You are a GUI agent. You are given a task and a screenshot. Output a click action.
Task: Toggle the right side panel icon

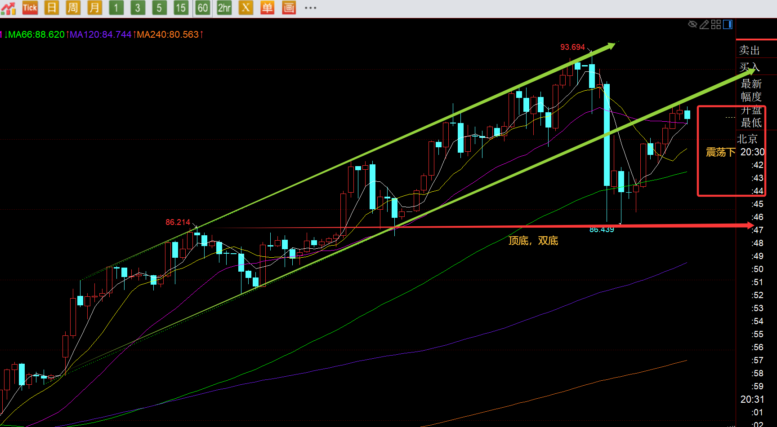(x=728, y=24)
